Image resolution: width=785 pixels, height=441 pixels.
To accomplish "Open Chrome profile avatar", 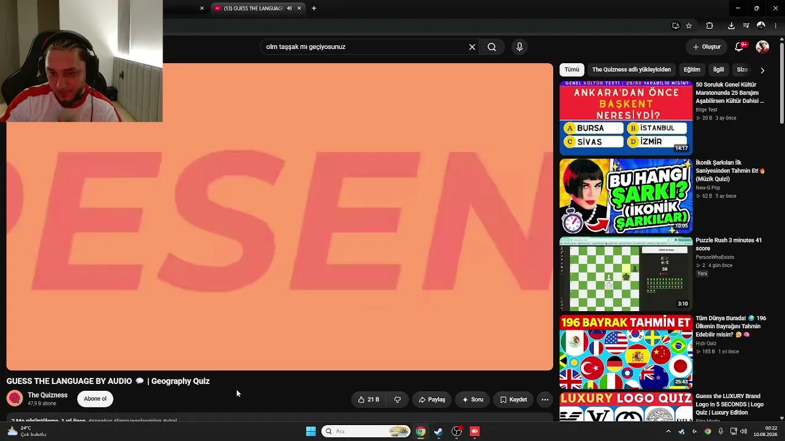I will pos(761,26).
